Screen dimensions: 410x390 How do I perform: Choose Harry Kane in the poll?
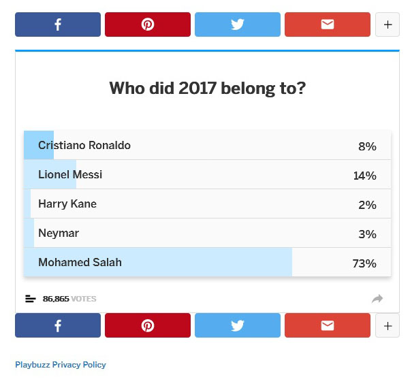(x=208, y=204)
